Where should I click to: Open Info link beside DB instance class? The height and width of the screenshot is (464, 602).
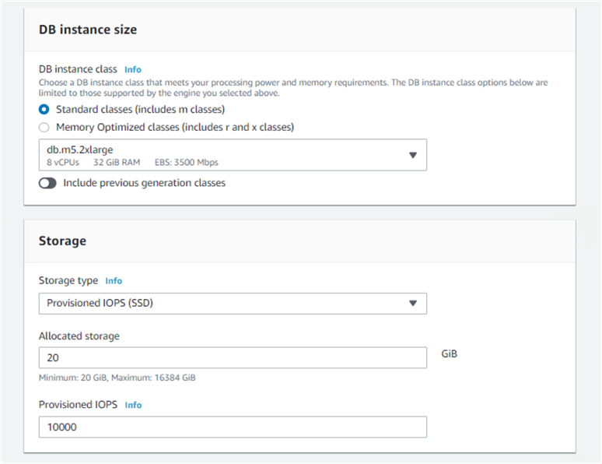pyautogui.click(x=133, y=69)
